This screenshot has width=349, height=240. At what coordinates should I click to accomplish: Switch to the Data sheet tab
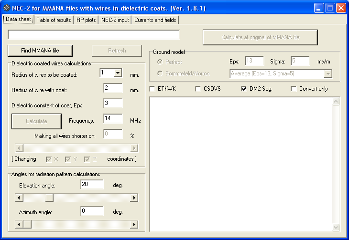18,20
